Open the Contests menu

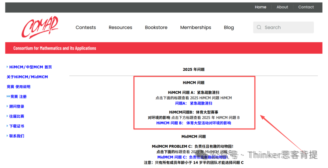[86, 27]
